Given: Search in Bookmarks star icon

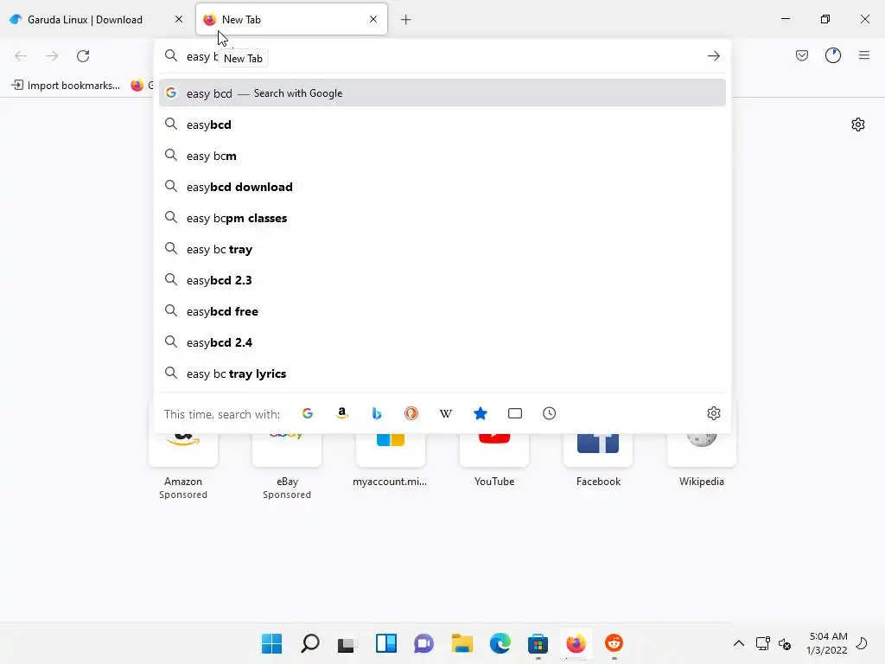Looking at the screenshot, I should point(481,413).
